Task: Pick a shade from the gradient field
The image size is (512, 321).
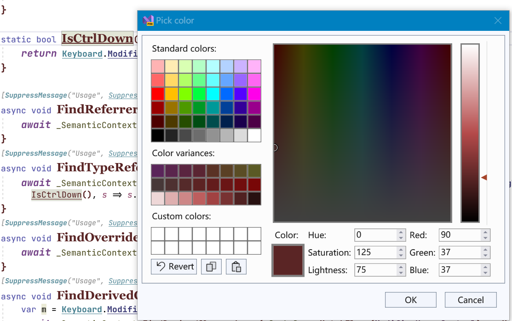Action: pyautogui.click(x=362, y=134)
